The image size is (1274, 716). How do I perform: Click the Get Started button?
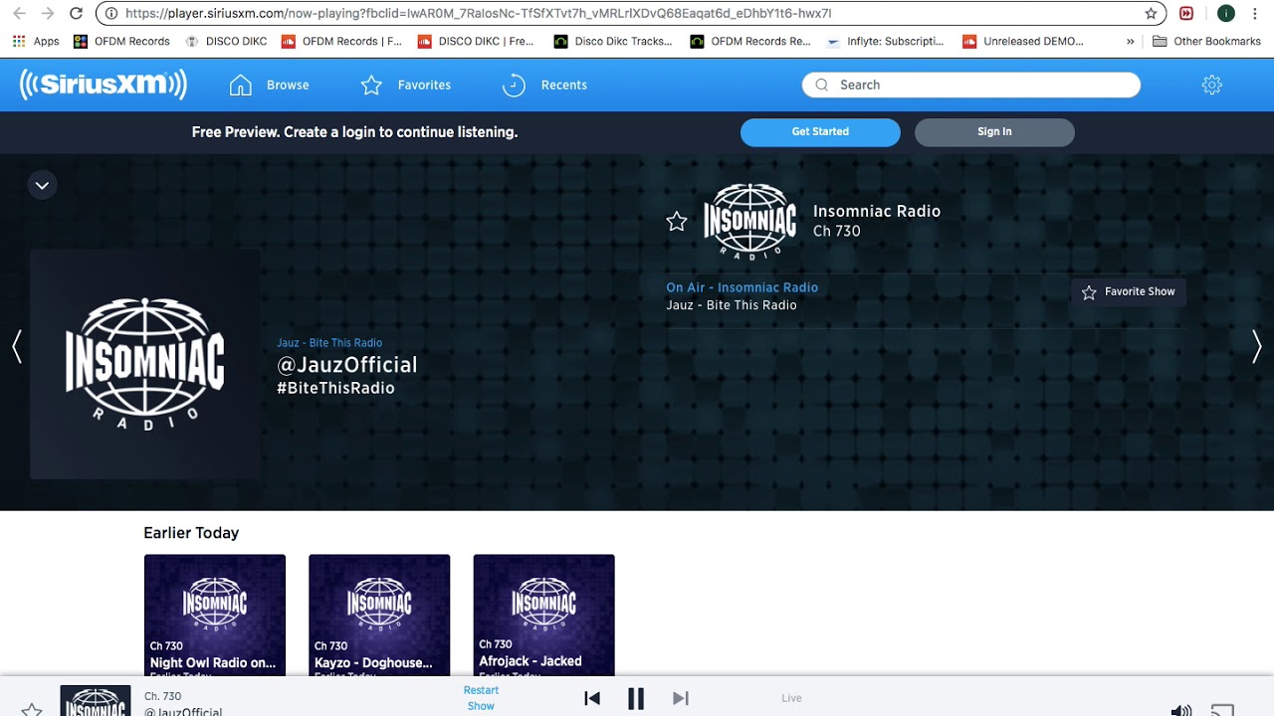coord(820,131)
